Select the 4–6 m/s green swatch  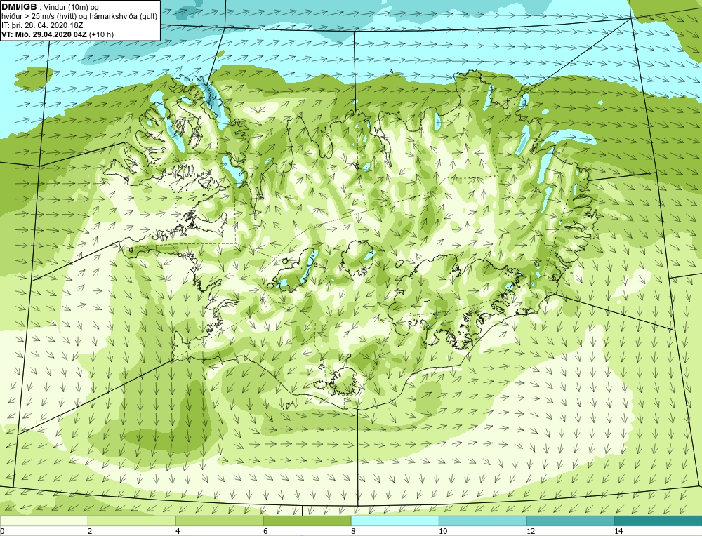tap(219, 521)
